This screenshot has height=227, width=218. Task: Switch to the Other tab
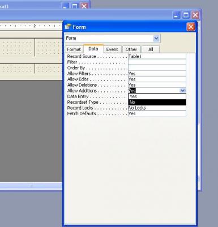pyautogui.click(x=131, y=49)
